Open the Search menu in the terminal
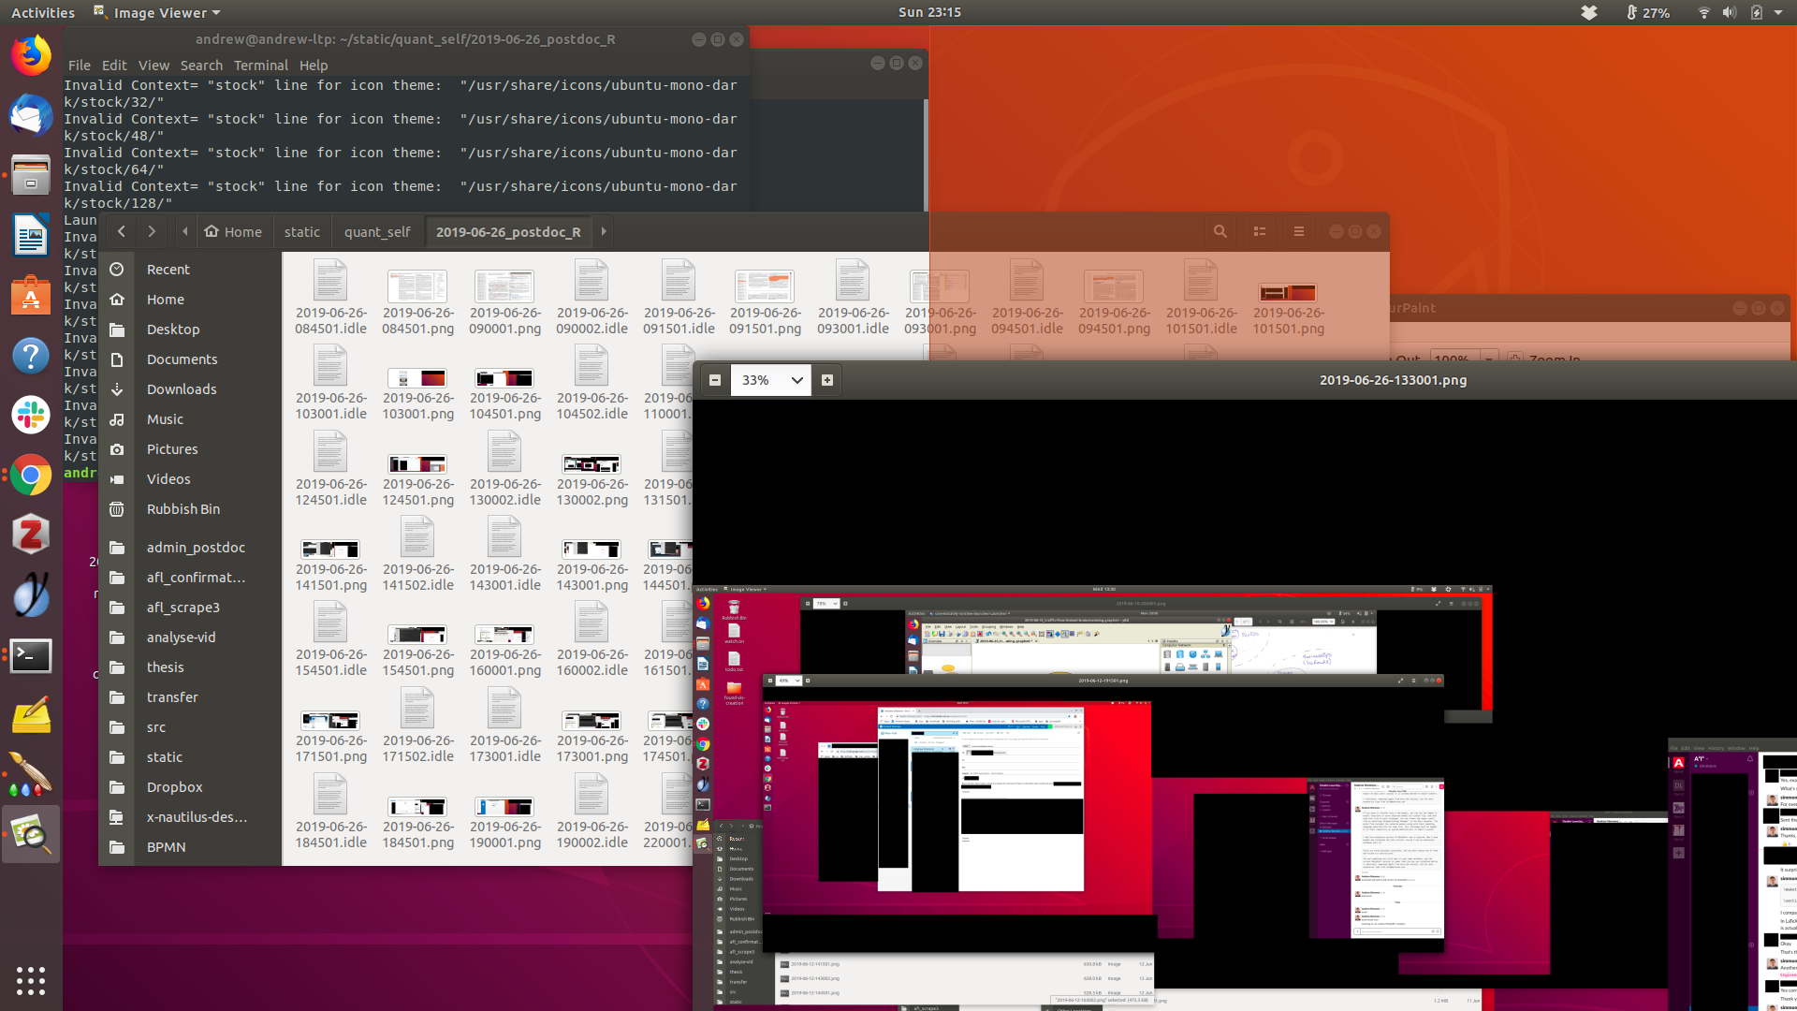1797x1011 pixels. coord(201,66)
